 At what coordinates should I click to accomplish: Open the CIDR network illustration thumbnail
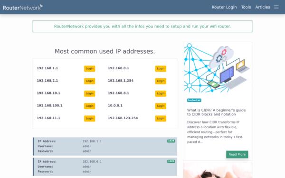pyautogui.click(x=218, y=67)
